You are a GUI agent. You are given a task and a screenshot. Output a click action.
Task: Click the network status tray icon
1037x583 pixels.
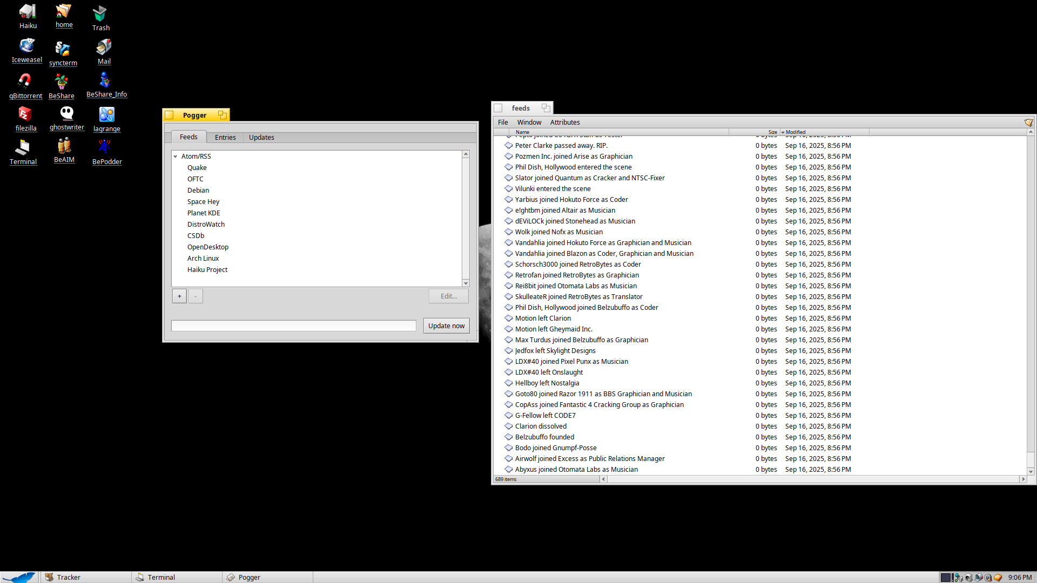(959, 578)
